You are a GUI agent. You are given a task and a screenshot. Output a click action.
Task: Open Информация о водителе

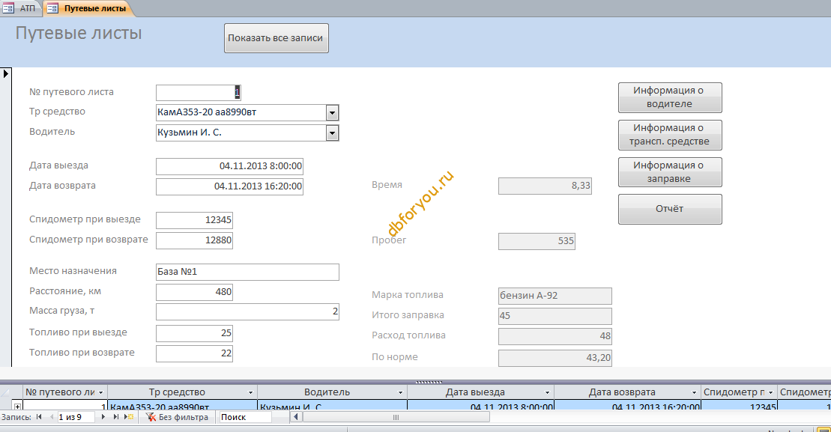670,97
